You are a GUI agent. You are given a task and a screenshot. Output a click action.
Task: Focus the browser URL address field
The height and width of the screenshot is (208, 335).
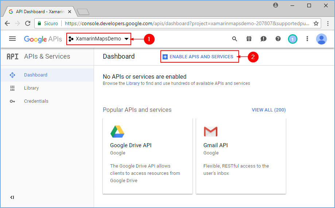pyautogui.click(x=178, y=23)
